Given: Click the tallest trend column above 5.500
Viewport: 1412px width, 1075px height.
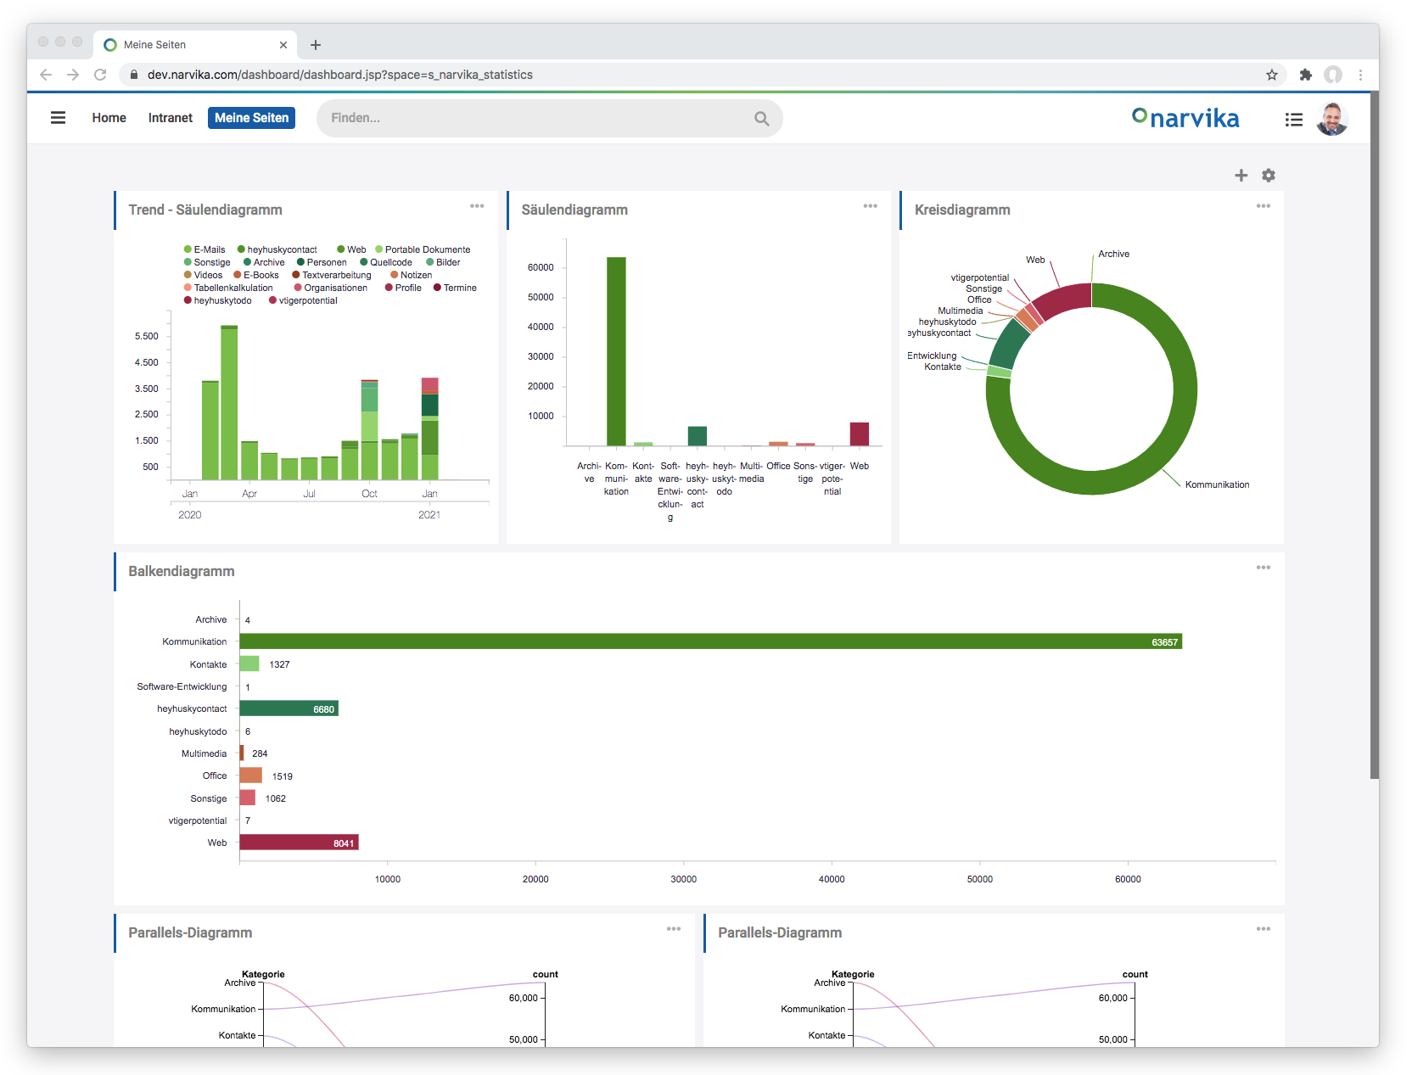Looking at the screenshot, I should (x=229, y=403).
